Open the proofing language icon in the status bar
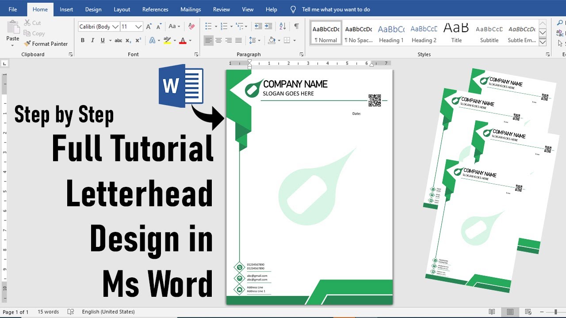 click(x=70, y=312)
